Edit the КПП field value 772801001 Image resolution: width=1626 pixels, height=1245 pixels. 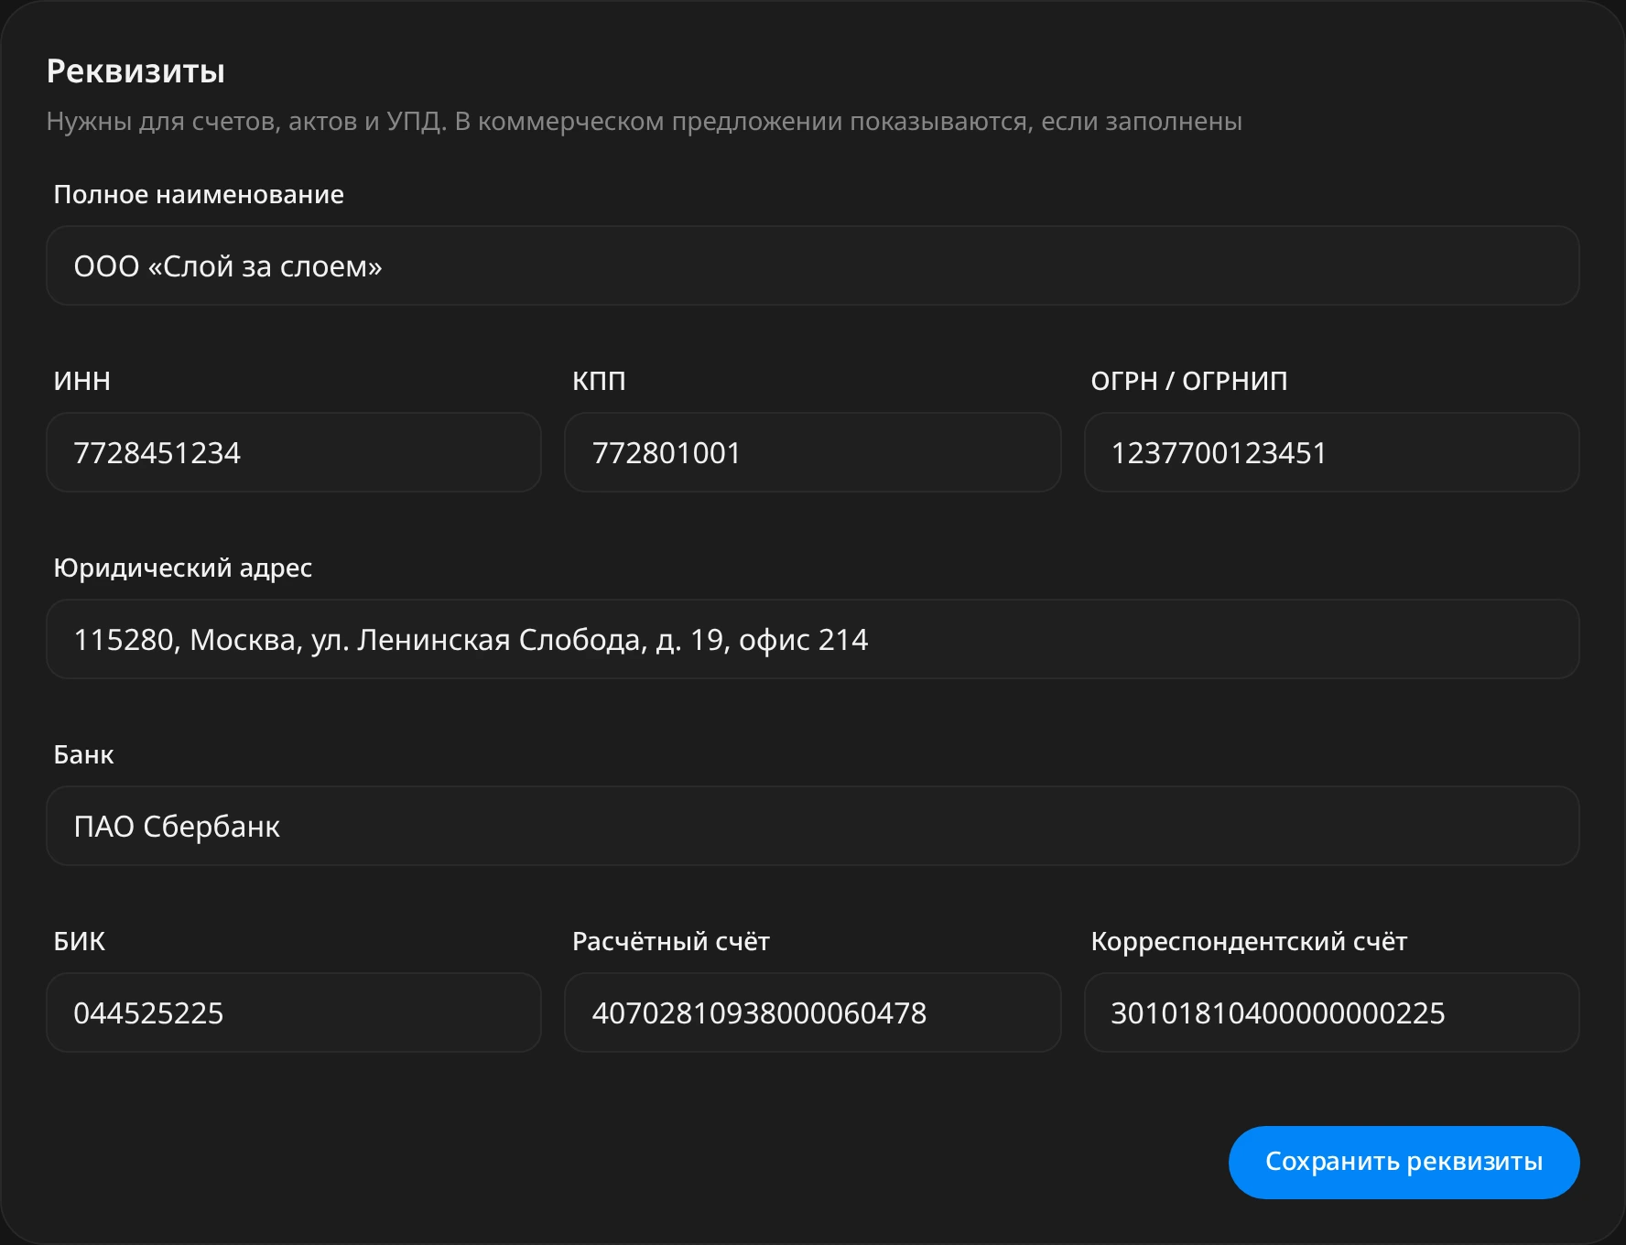(813, 452)
